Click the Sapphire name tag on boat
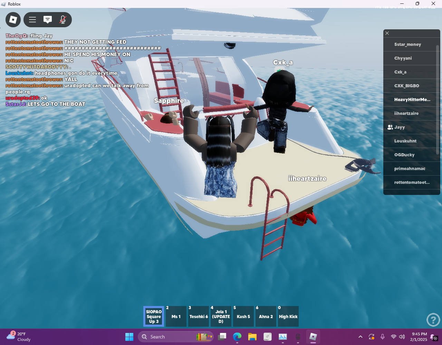This screenshot has height=345, width=442. click(x=169, y=101)
